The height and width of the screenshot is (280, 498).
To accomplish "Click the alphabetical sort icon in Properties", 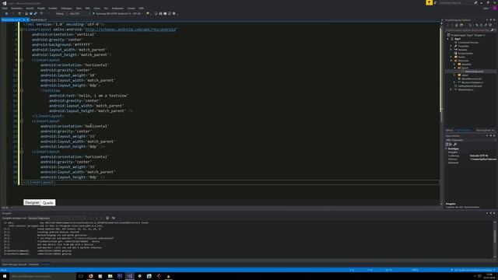I will [x=451, y=145].
